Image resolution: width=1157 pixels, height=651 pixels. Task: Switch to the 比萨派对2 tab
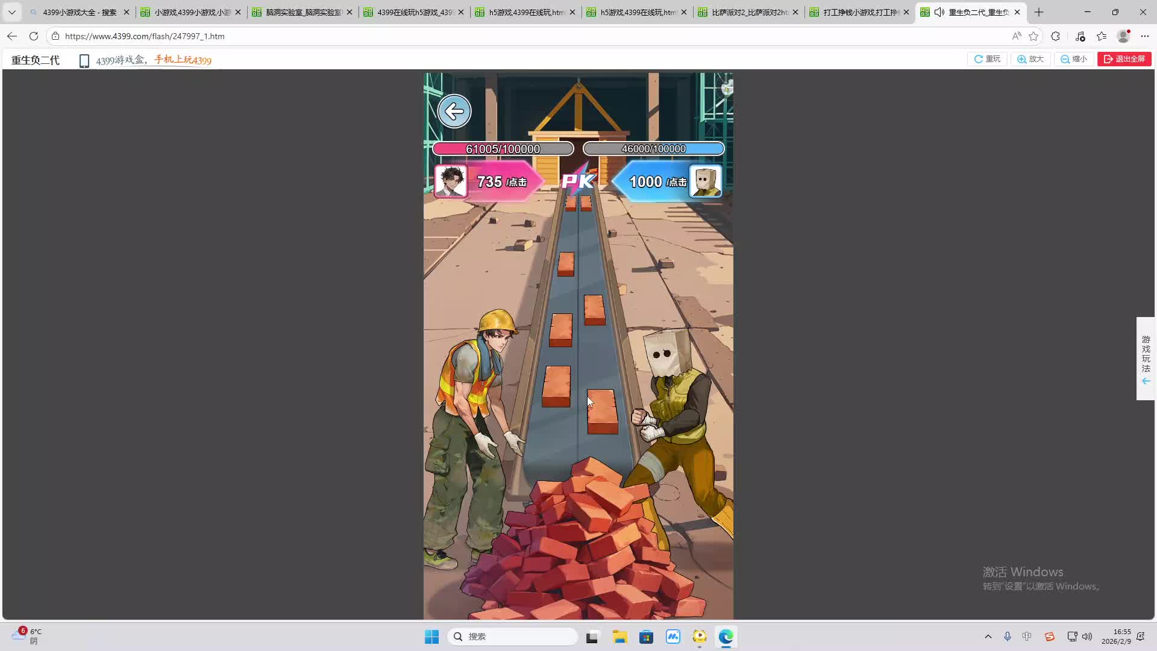749,12
